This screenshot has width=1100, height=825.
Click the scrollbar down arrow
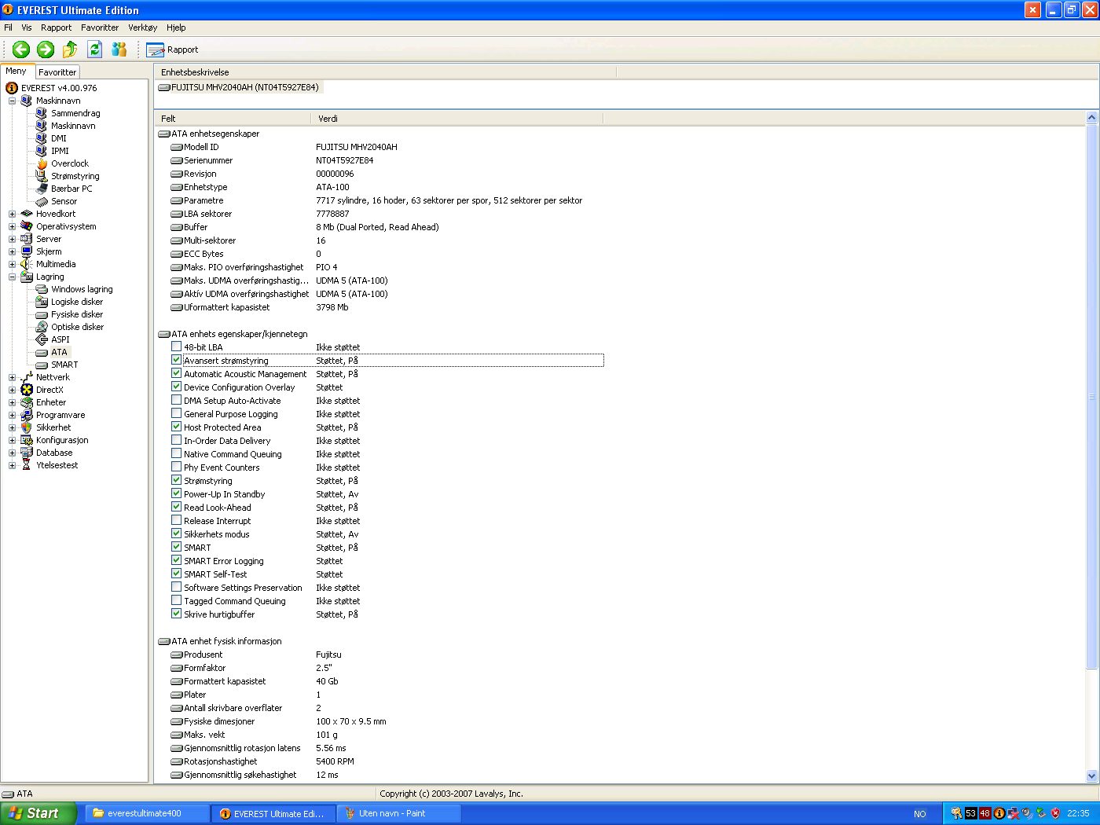1091,775
